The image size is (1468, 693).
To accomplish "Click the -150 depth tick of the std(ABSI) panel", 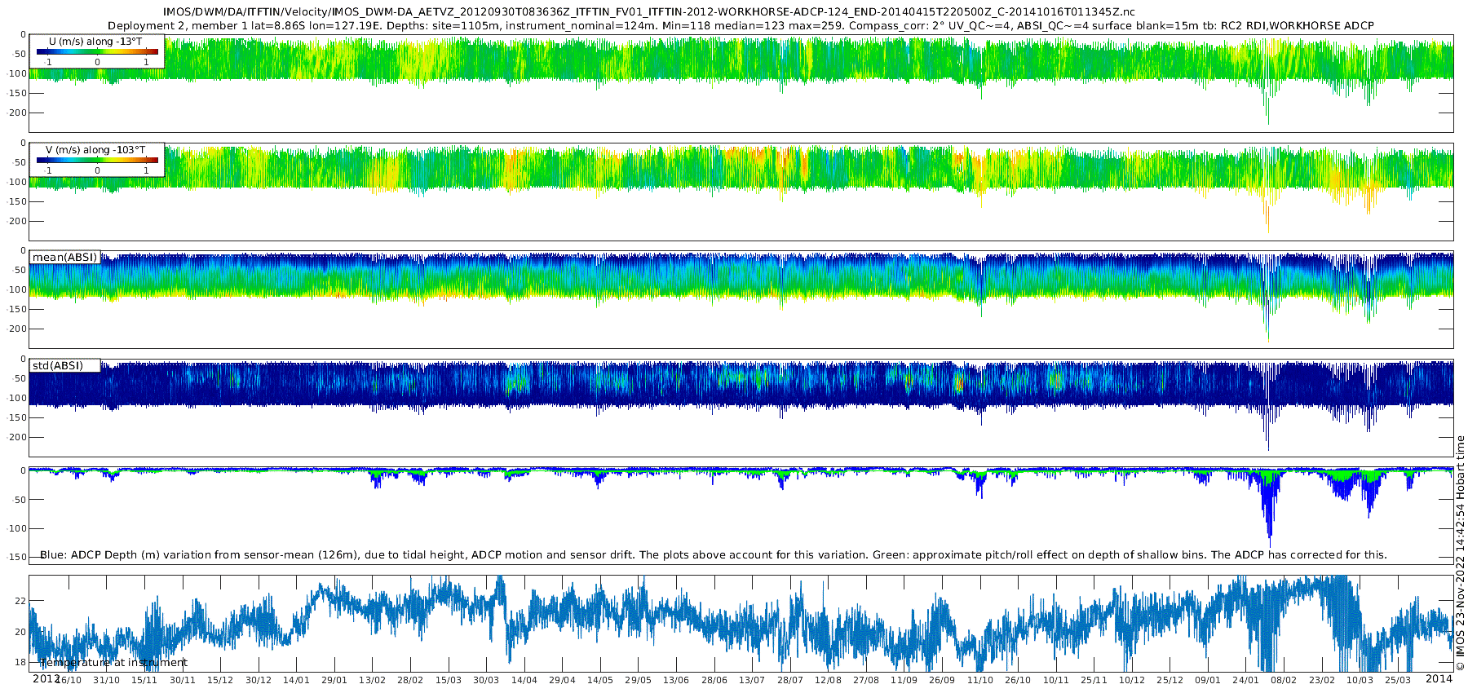I will pyautogui.click(x=16, y=418).
